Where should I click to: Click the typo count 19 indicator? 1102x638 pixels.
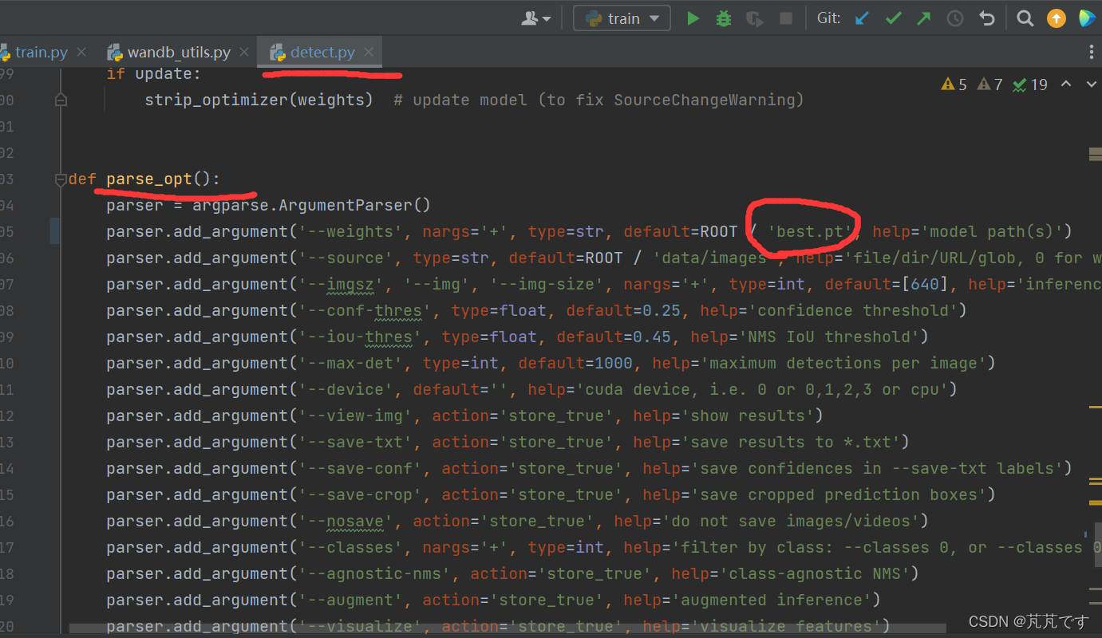coord(1030,85)
